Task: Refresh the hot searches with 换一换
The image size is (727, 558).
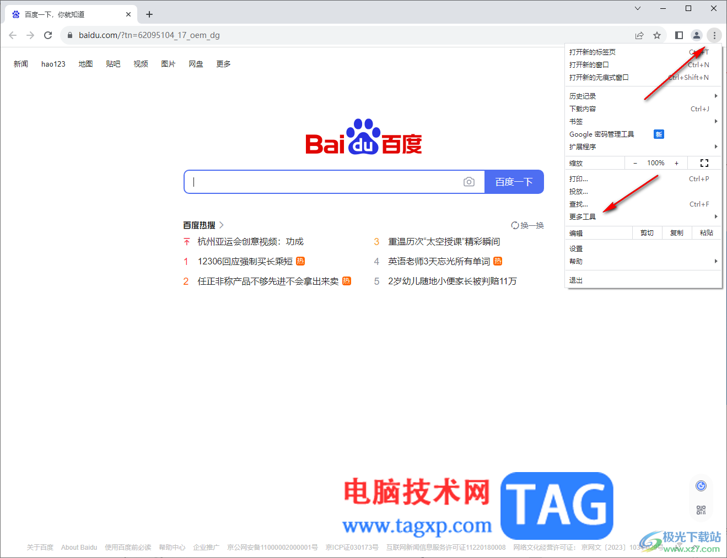Action: click(x=527, y=225)
